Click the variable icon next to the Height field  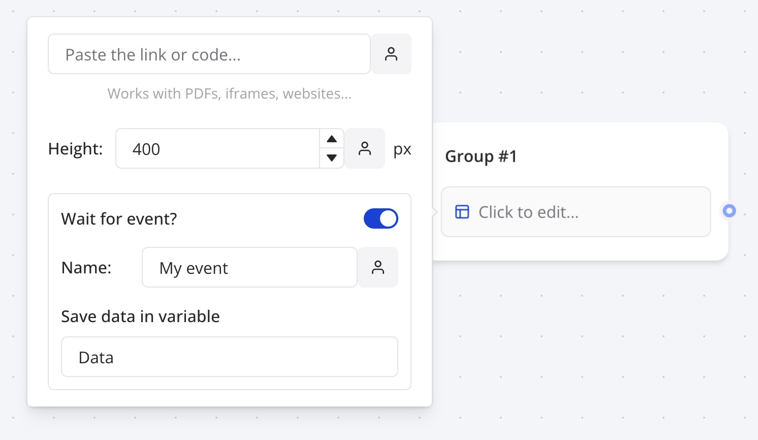click(x=364, y=148)
